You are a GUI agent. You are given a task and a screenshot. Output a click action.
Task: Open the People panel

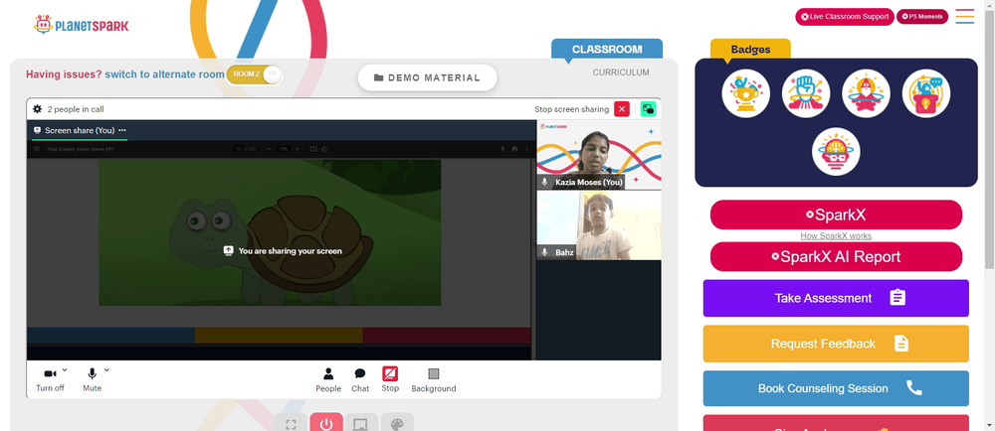coord(328,379)
